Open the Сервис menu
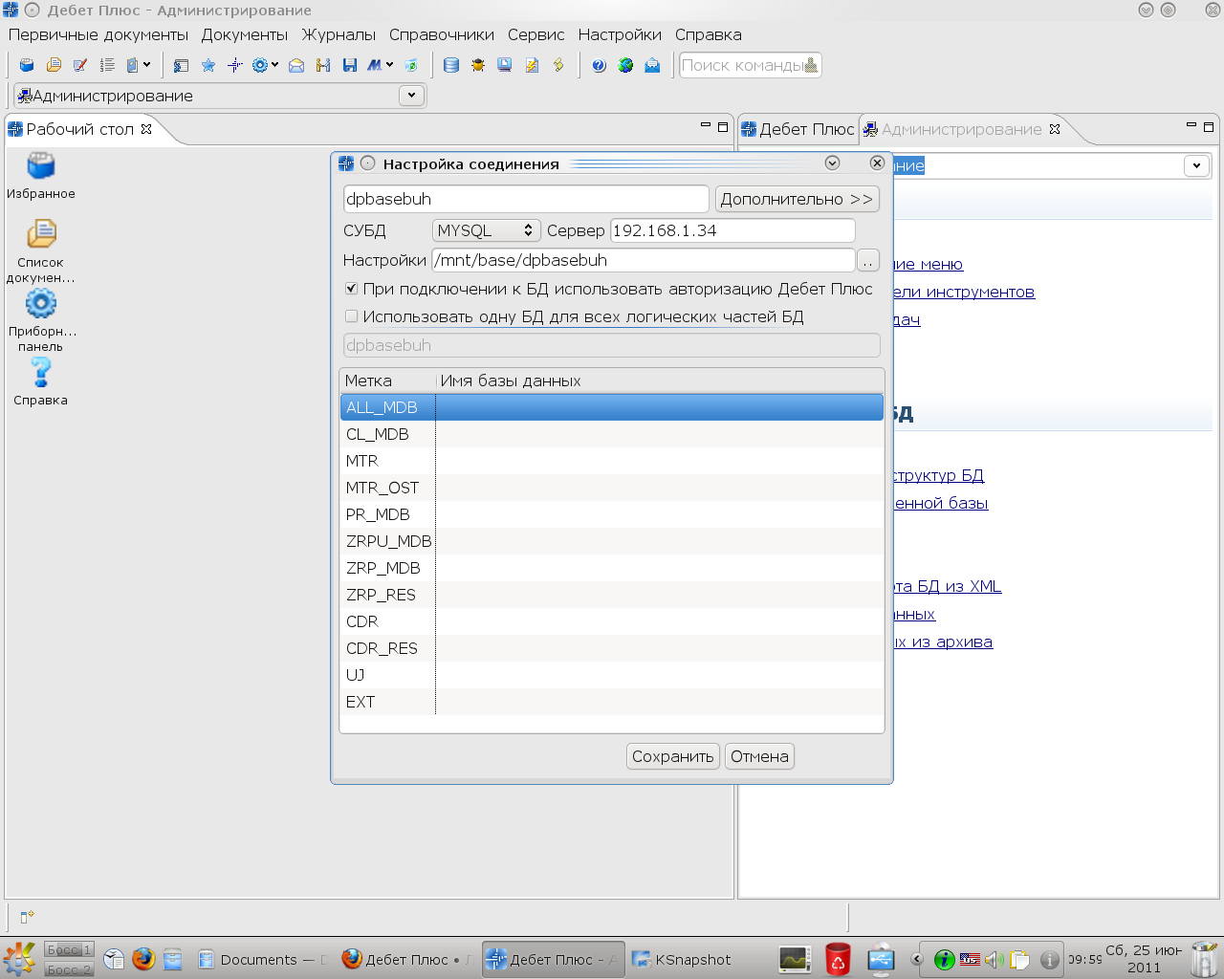Image resolution: width=1224 pixels, height=979 pixels. click(x=536, y=34)
